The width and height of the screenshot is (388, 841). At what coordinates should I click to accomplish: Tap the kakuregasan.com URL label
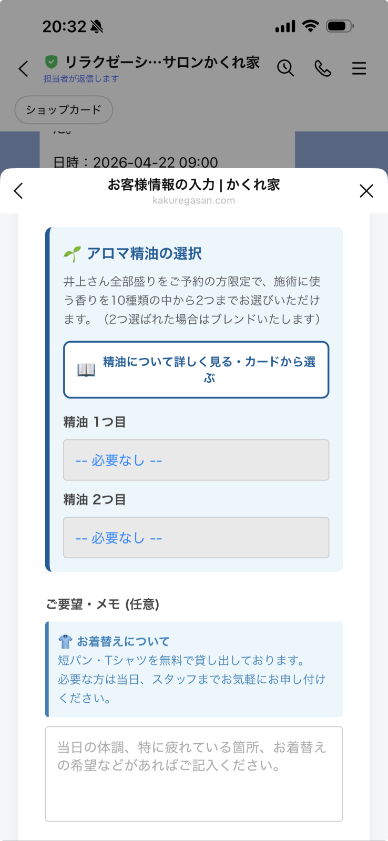tap(193, 200)
